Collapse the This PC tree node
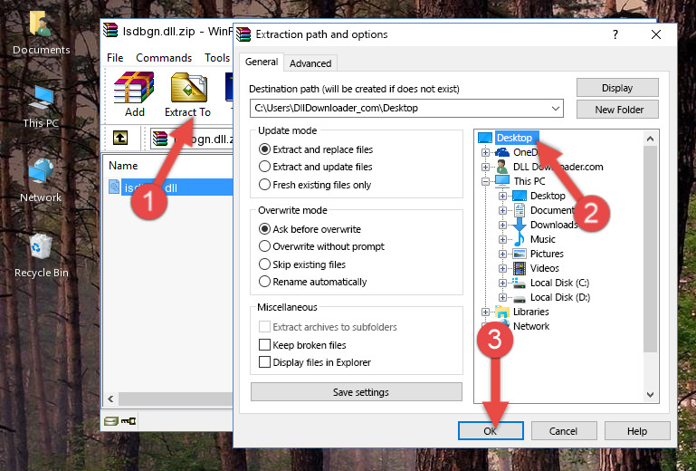The image size is (696, 471). click(485, 181)
